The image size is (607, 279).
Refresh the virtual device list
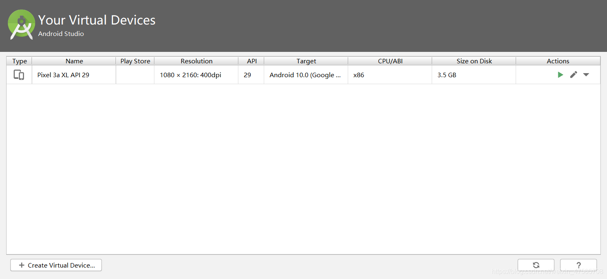coord(536,265)
